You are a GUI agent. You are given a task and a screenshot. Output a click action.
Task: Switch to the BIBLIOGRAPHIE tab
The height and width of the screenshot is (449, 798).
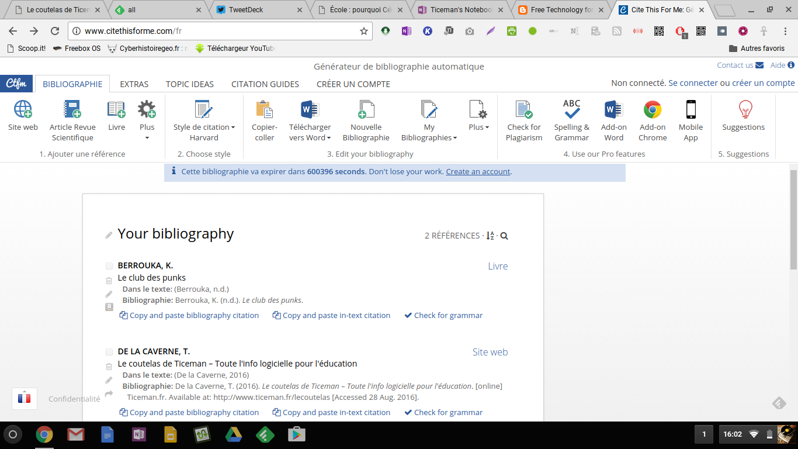click(72, 84)
